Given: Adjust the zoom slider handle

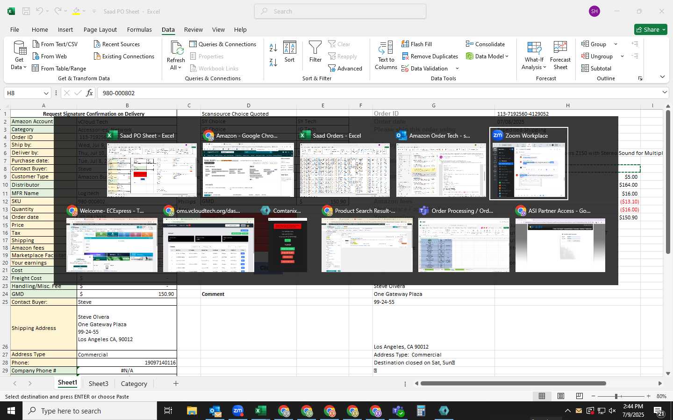Looking at the screenshot, I should click(616, 396).
